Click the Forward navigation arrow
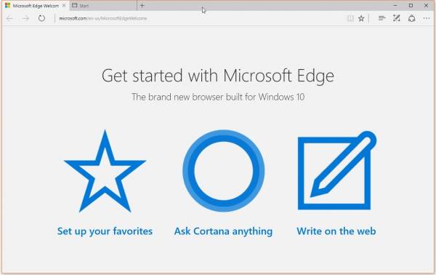 click(x=26, y=19)
